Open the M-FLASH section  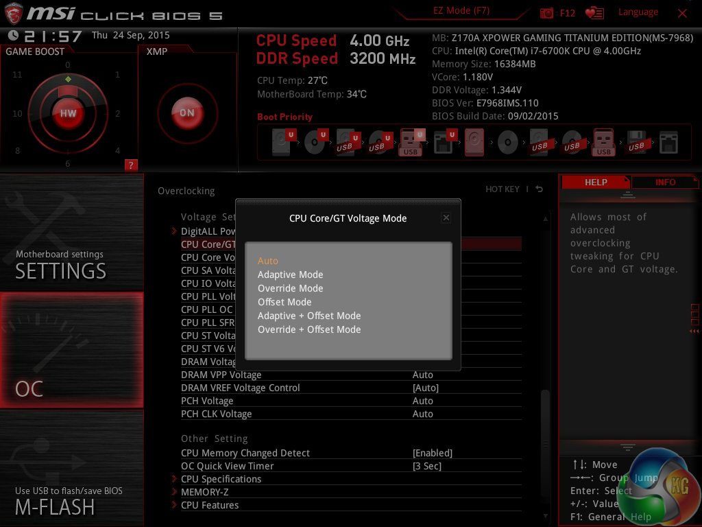click(71, 468)
